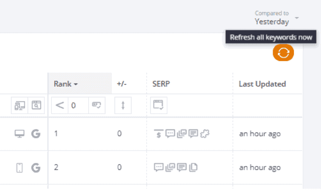Click the desktop device icon in first row
The height and width of the screenshot is (190, 321).
(19, 134)
